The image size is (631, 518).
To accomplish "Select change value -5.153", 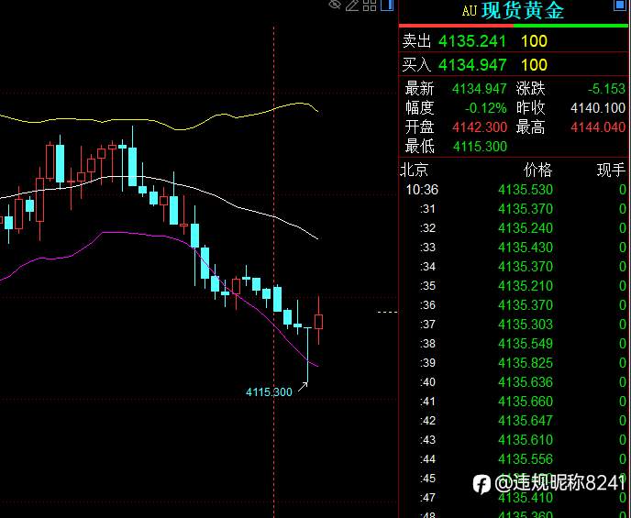I will pyautogui.click(x=606, y=89).
